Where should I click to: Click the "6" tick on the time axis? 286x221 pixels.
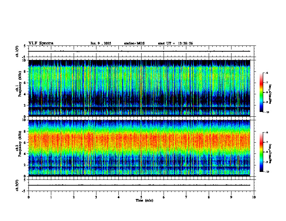click(x=164, y=197)
